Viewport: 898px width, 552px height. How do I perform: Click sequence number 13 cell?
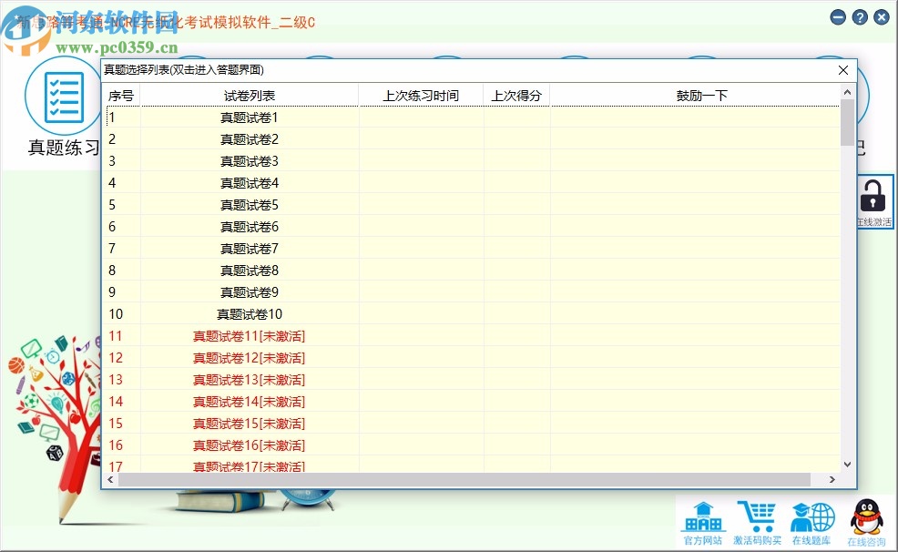tap(123, 379)
